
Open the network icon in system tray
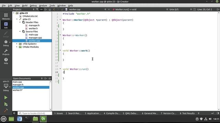(x=206, y=119)
